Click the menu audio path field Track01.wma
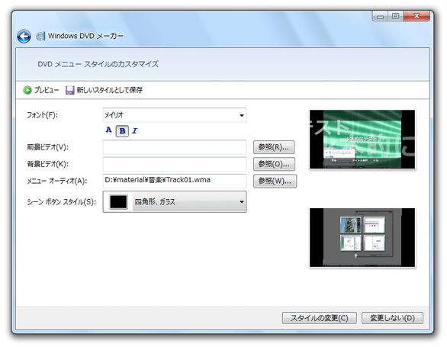Viewport: 447px width, 347px height. pyautogui.click(x=175, y=181)
